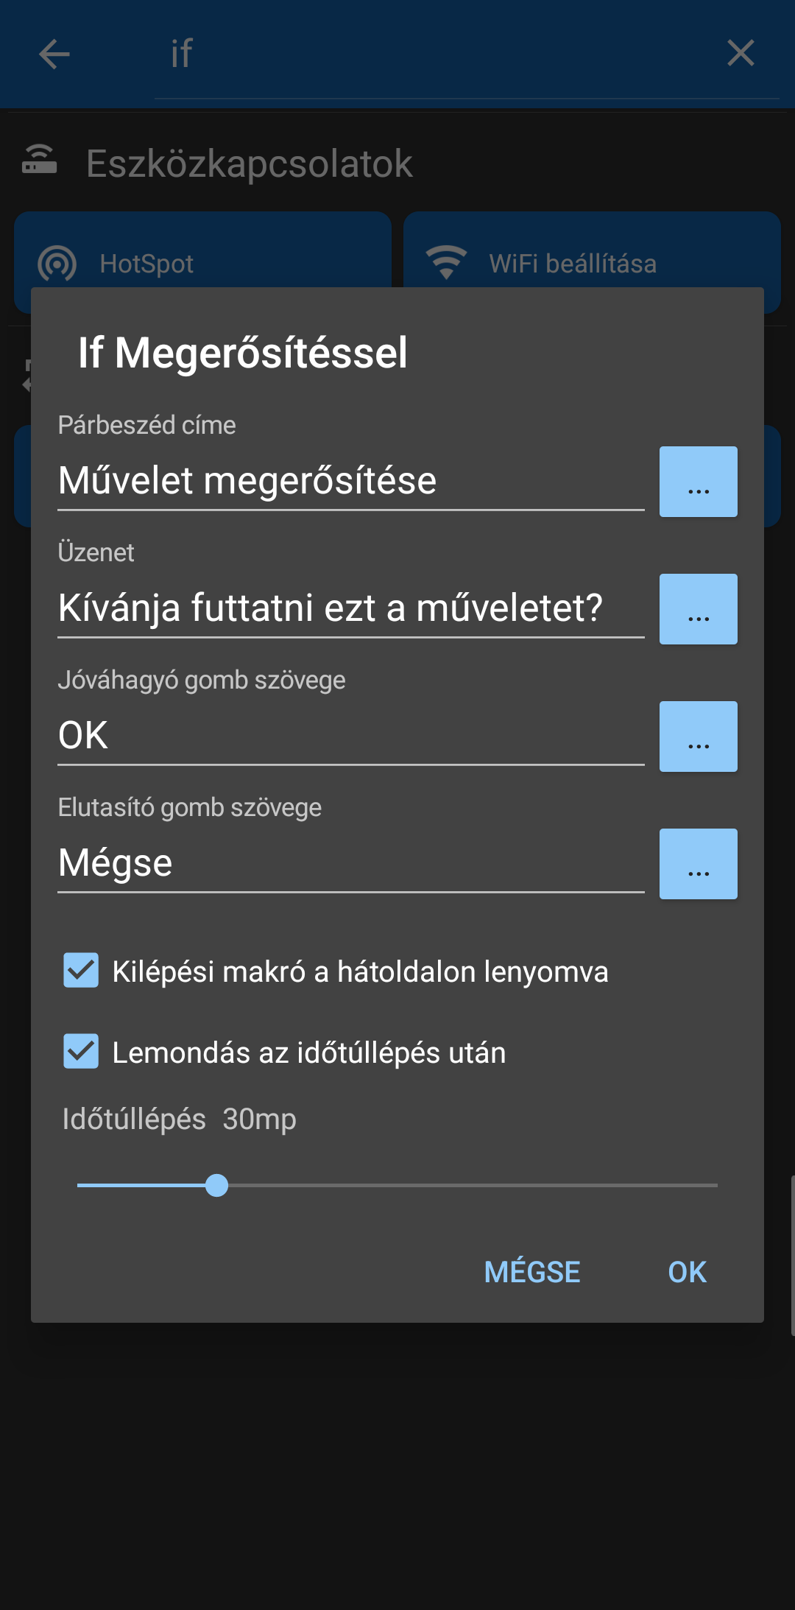The image size is (795, 1610).
Task: Clear the search field with X icon
Action: pos(741,53)
